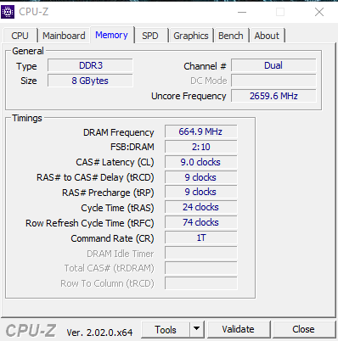Viewport: 338px width, 341px height.
Task: Click the Channel # field showing Dual
Action: pyautogui.click(x=273, y=65)
